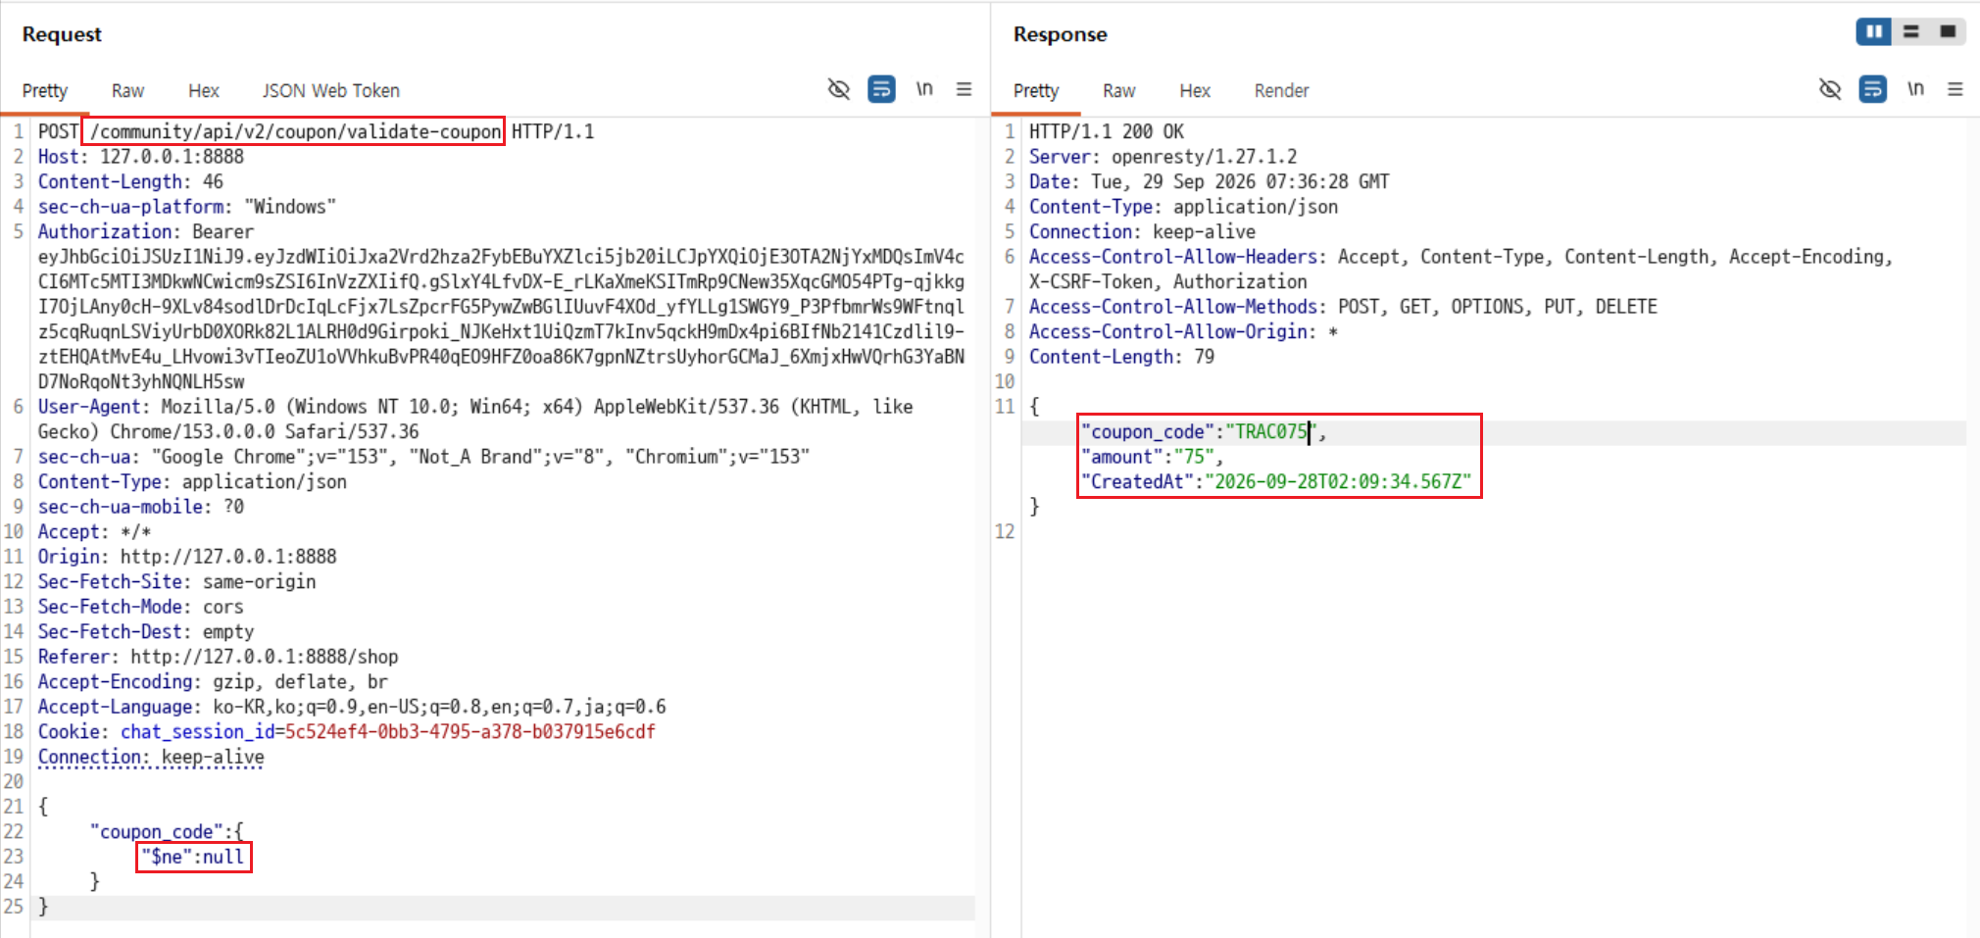Click the Authorization: Bearer header line
This screenshot has width=1980, height=938.
tap(146, 231)
